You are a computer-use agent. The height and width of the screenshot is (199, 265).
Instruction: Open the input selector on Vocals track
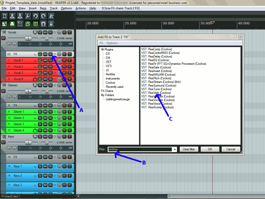click(x=14, y=44)
